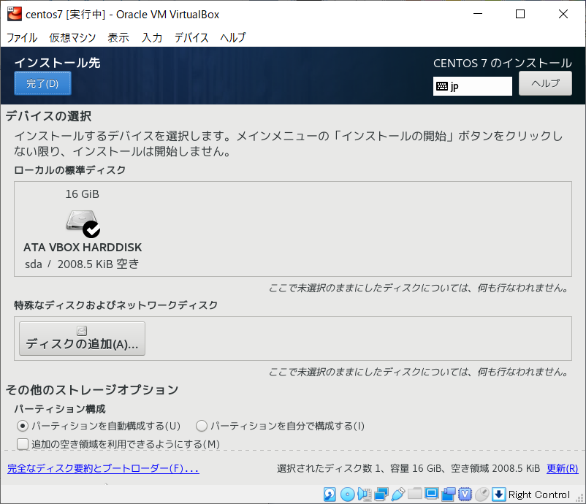
Task: Click the VirtualBox window title icon
Action: (x=14, y=14)
